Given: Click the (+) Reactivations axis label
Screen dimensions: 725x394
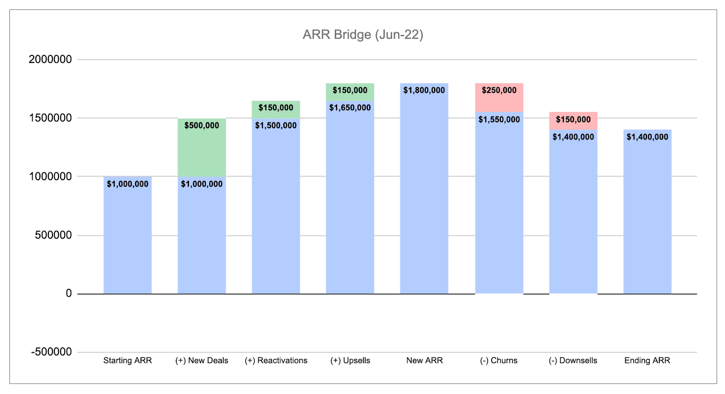Looking at the screenshot, I should pyautogui.click(x=276, y=360).
